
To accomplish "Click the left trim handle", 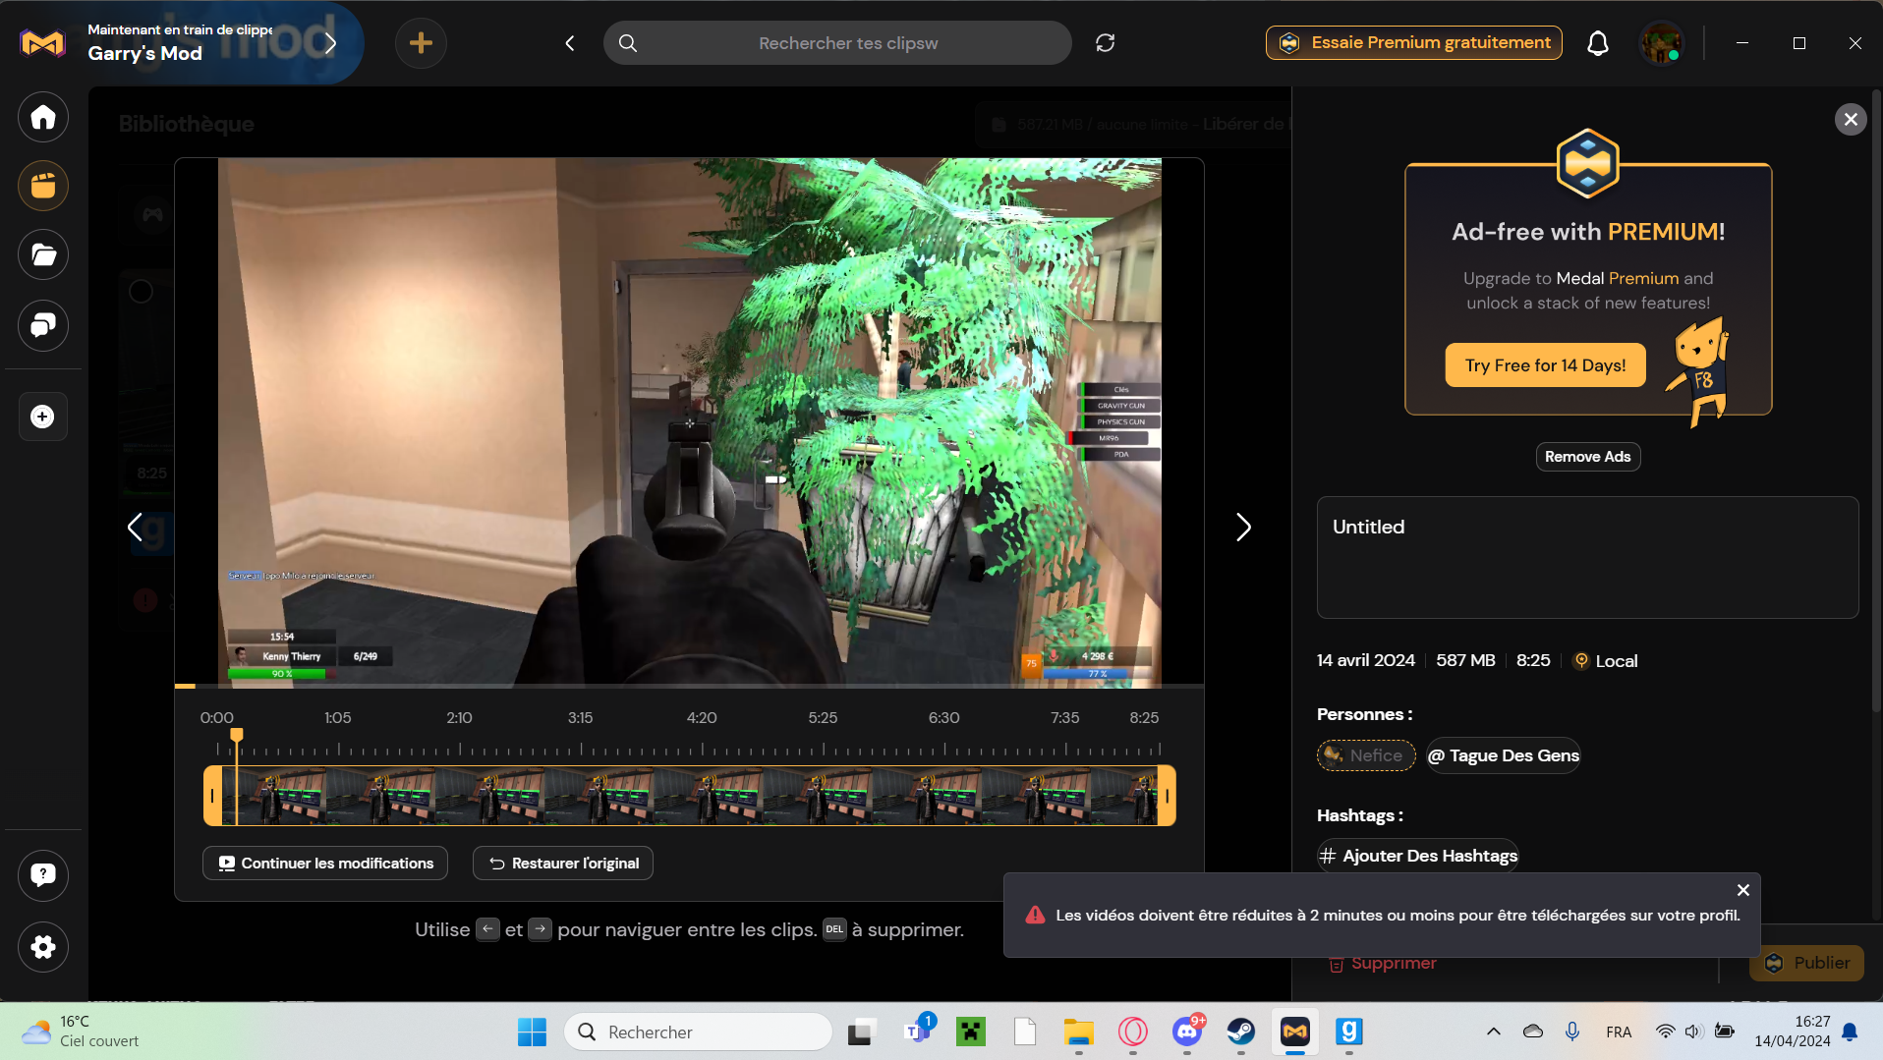I will (x=212, y=796).
